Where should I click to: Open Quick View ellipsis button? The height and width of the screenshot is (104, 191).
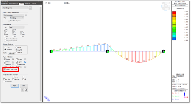(x=25, y=67)
